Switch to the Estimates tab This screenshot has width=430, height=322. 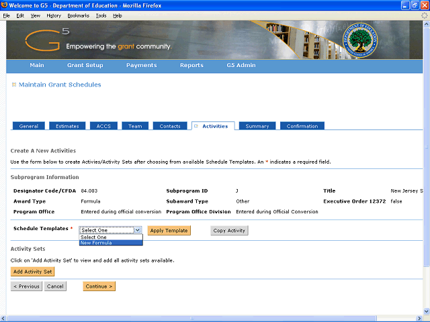pos(67,126)
